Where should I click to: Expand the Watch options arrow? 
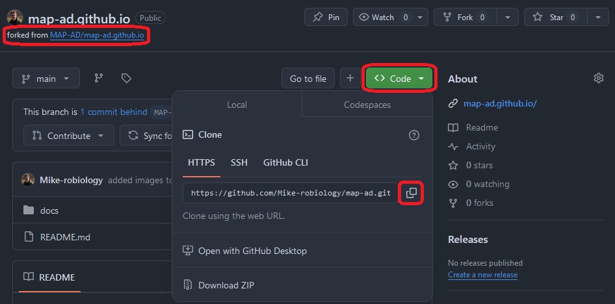[x=420, y=18]
